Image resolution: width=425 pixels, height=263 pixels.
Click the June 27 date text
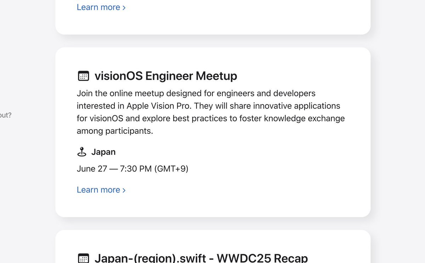[92, 169]
